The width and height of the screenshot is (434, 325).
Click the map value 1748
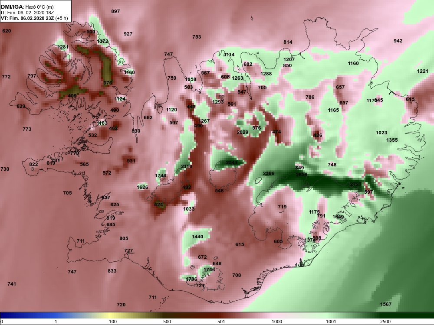click(x=161, y=175)
